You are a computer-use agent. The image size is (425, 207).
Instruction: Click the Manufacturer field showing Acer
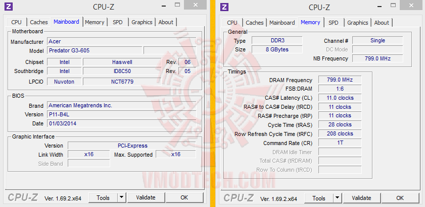click(x=121, y=41)
